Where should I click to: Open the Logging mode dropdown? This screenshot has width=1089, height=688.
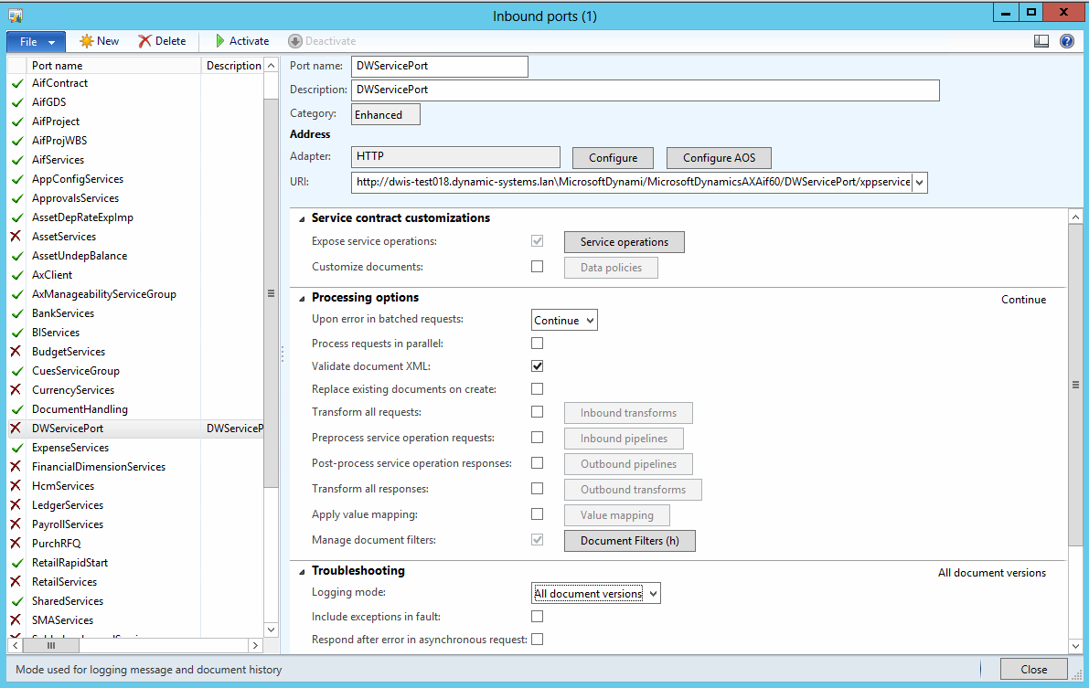click(595, 594)
